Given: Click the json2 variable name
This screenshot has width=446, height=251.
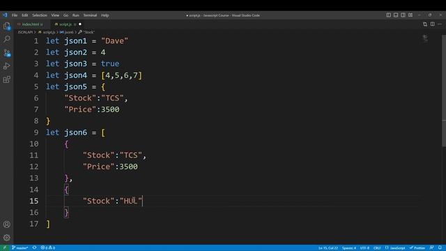Looking at the screenshot, I should point(76,52).
